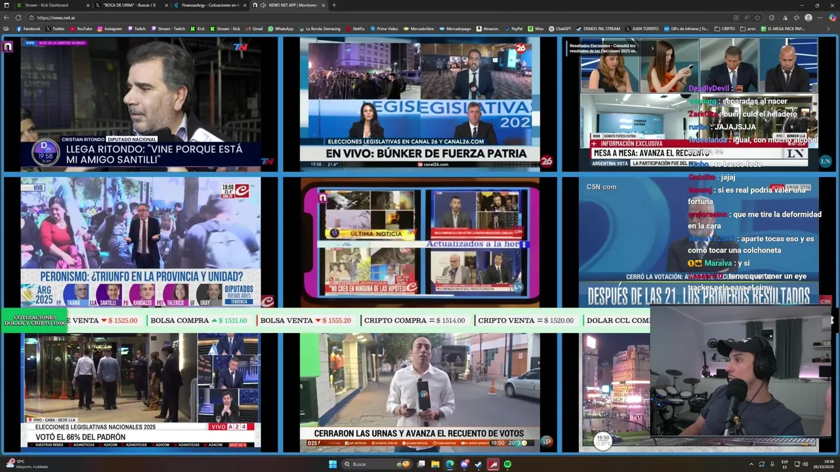Open the WhatsApp bookmark
Screen dimensions: 840x472
pyautogui.click(x=280, y=29)
